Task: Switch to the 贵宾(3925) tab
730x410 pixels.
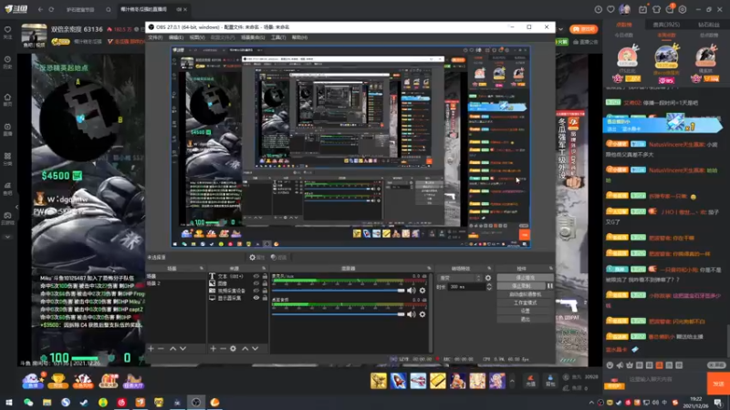Action: coord(666,25)
